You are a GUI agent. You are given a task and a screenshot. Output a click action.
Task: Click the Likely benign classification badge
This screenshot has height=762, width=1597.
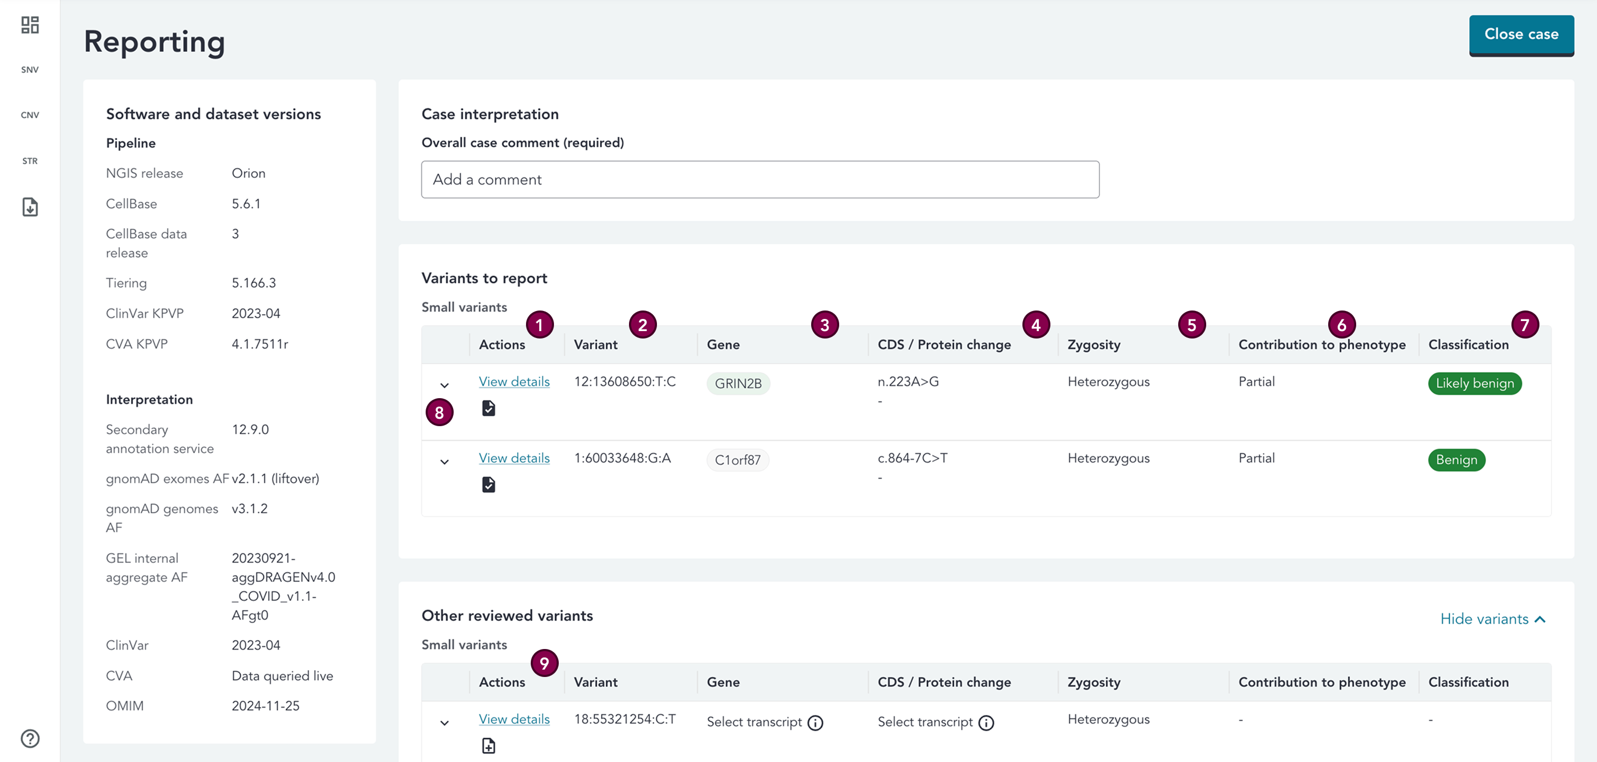coord(1474,383)
